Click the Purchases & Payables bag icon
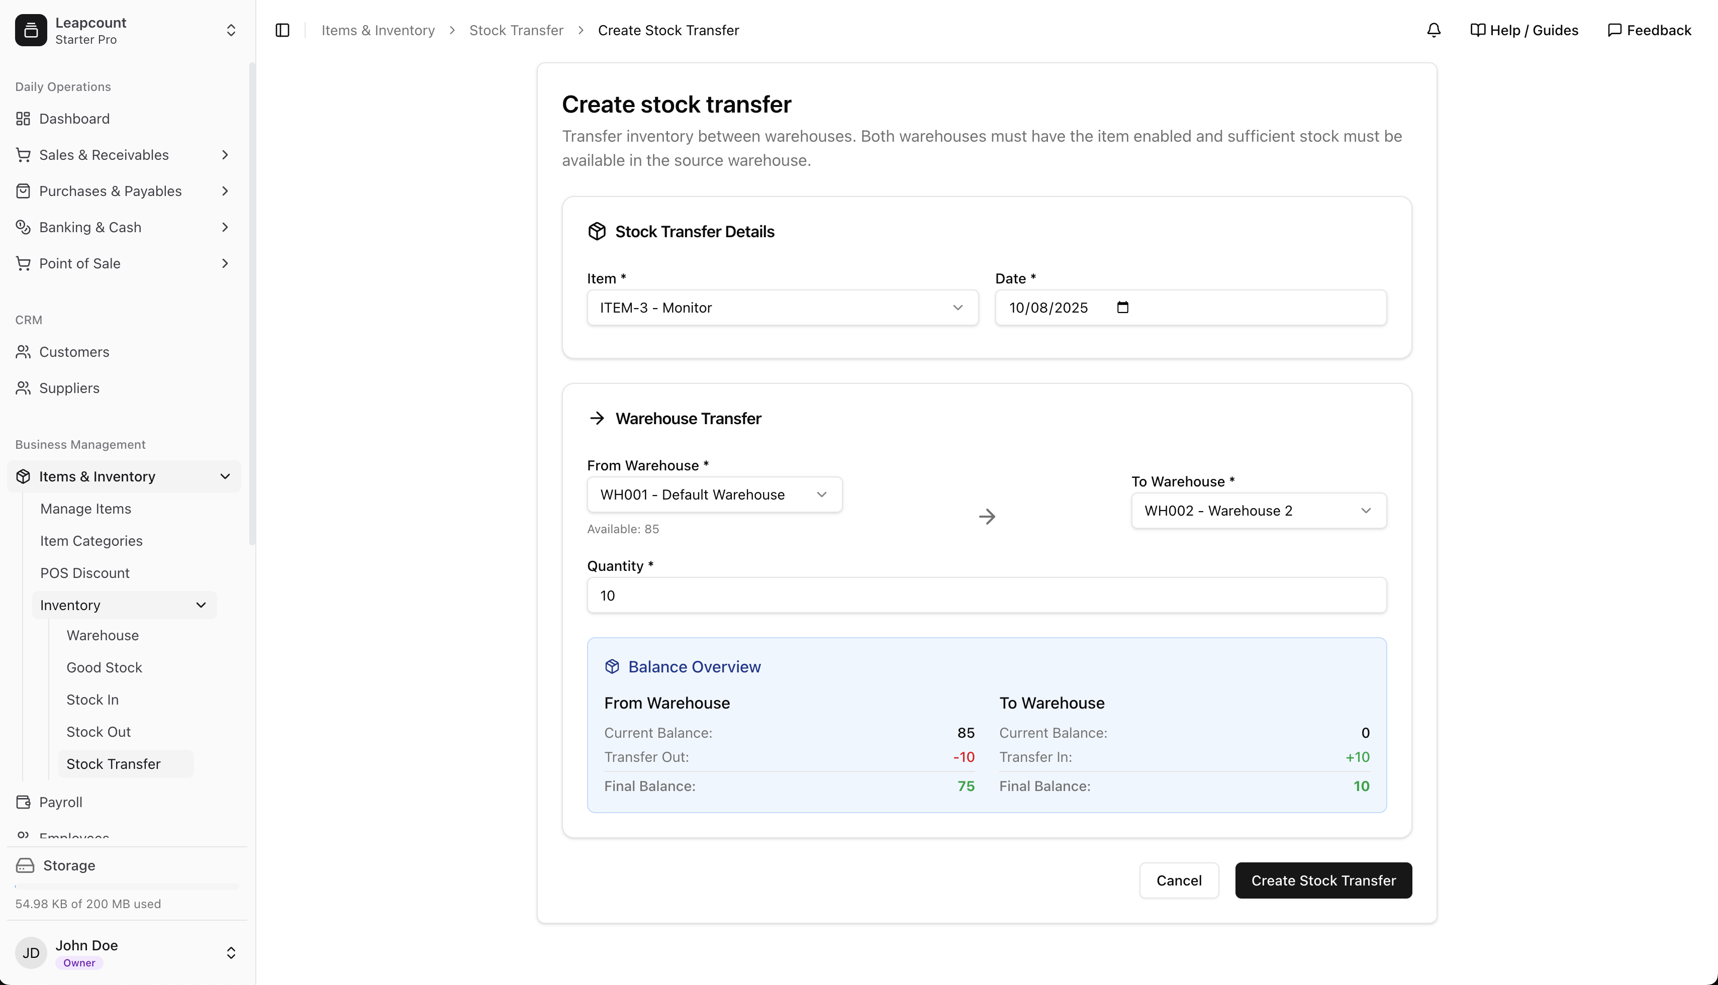 click(x=23, y=191)
